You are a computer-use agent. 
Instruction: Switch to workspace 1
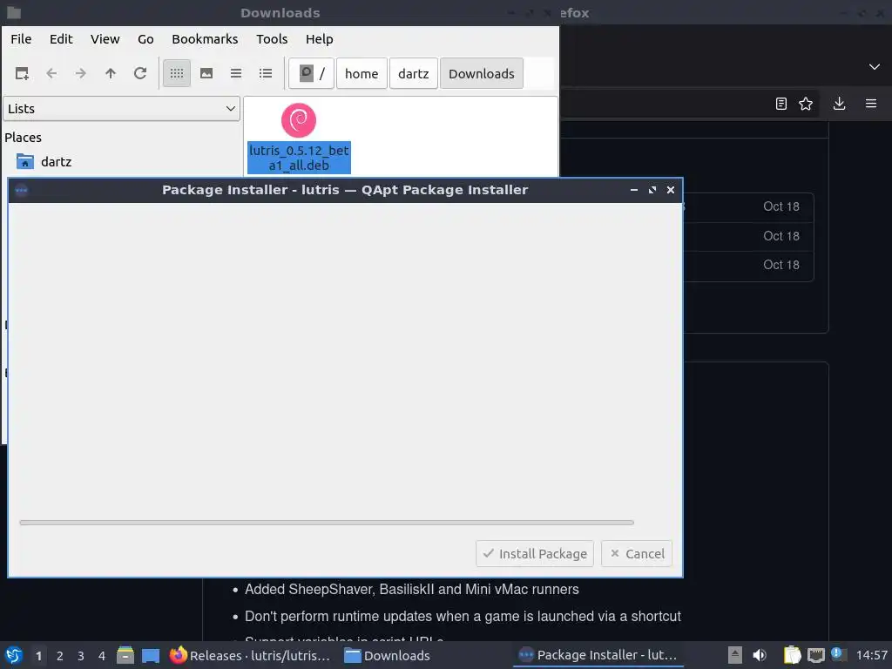click(38, 656)
